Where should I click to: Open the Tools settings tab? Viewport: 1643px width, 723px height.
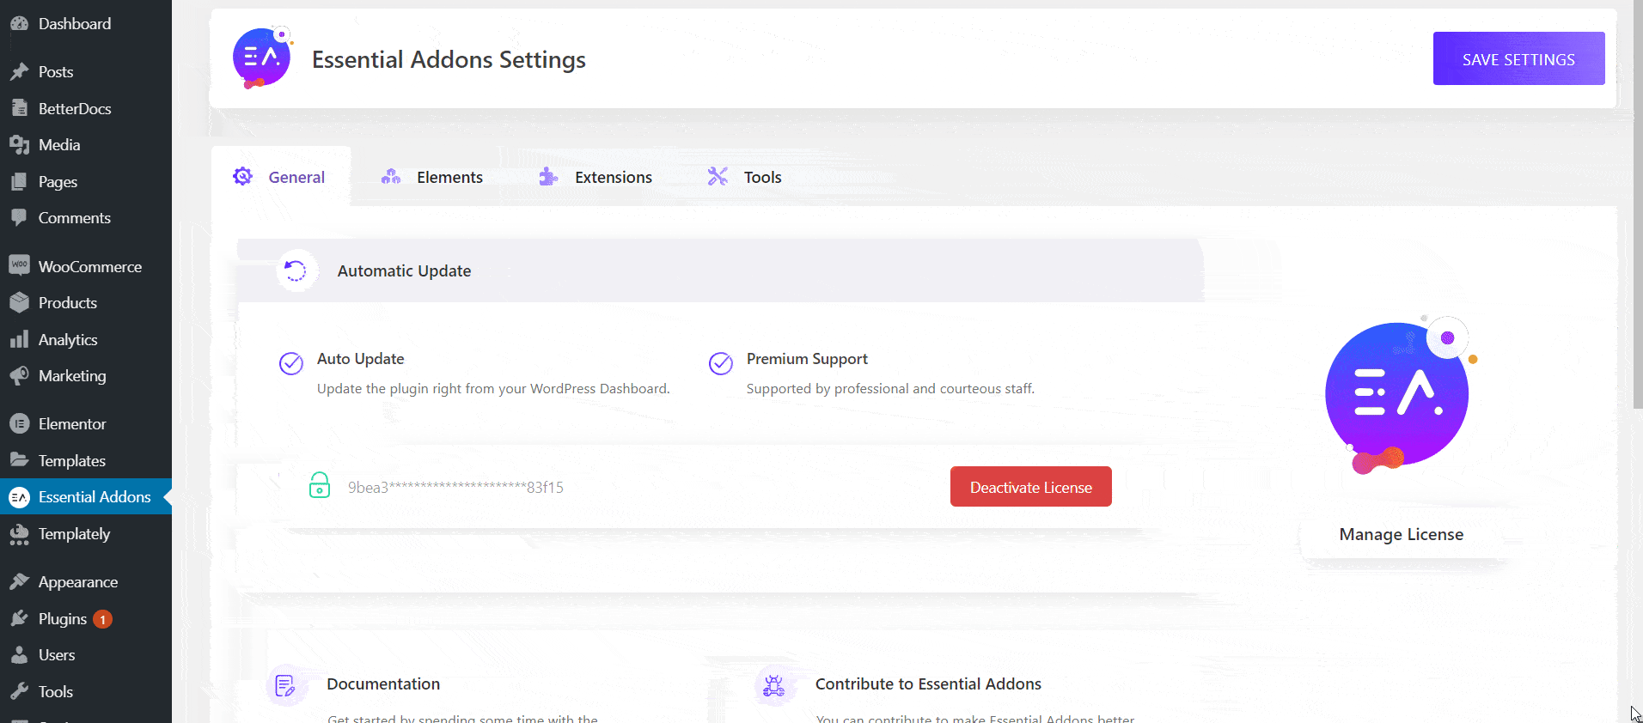click(x=745, y=177)
